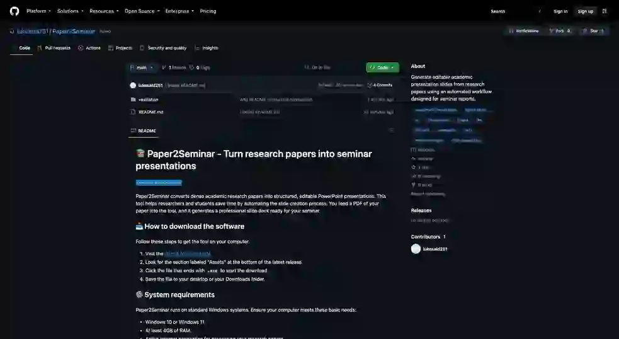Open the Contributors heading link
Viewport: 619px width, 339px height.
click(x=428, y=237)
